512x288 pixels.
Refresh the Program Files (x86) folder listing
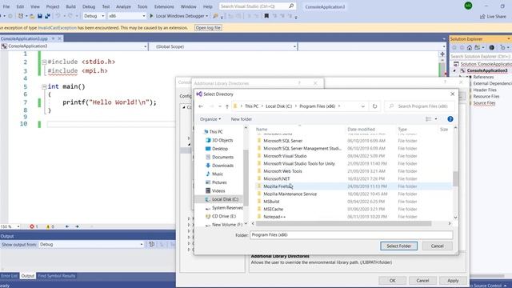(374, 106)
